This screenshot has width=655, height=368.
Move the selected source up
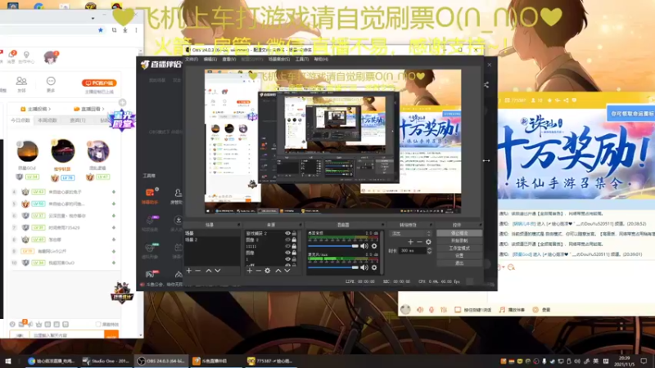click(278, 271)
